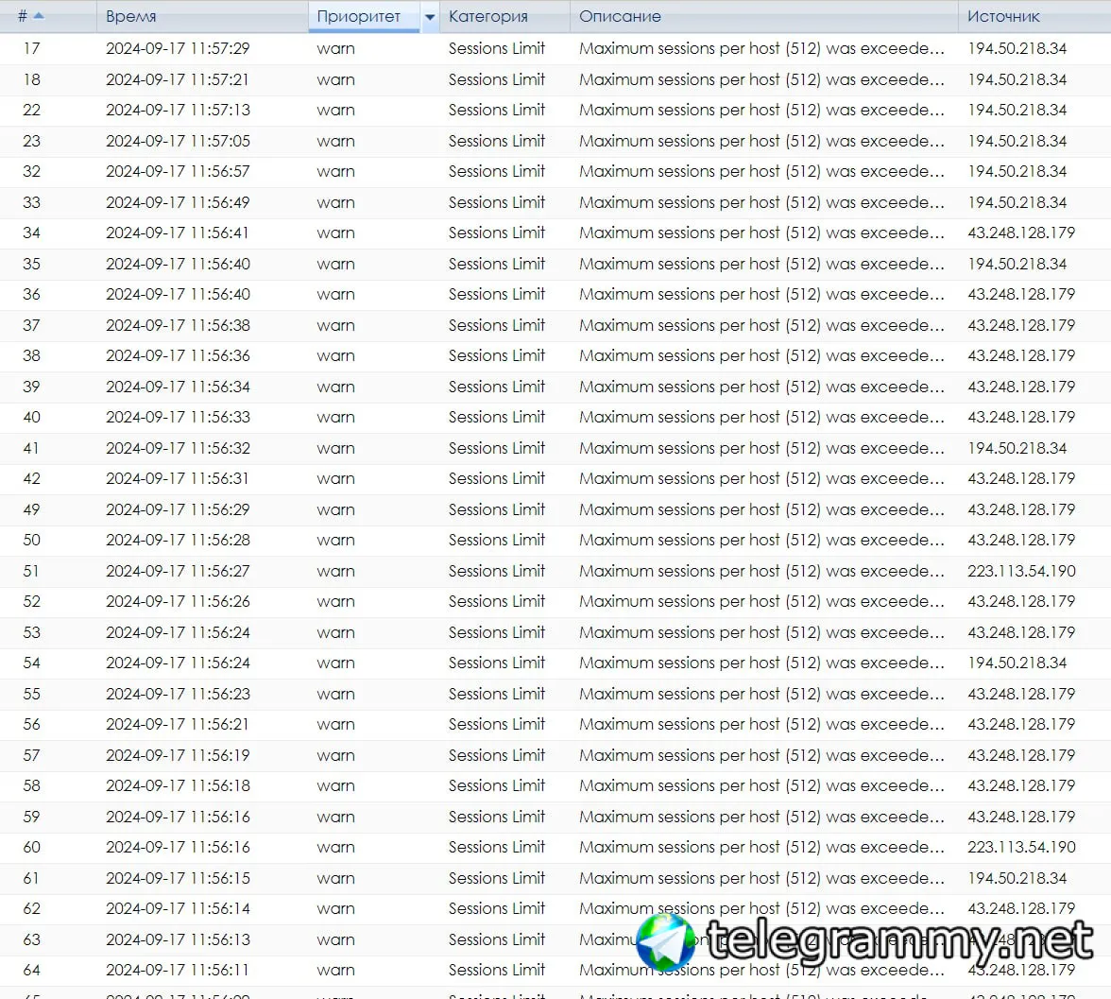Click timestamp 2024-09-17 11:56:13

178,939
